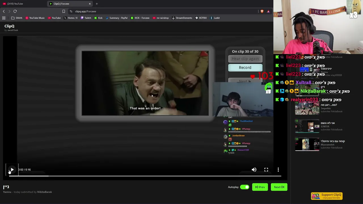Play the clip video
This screenshot has width=363, height=204.
12,170
